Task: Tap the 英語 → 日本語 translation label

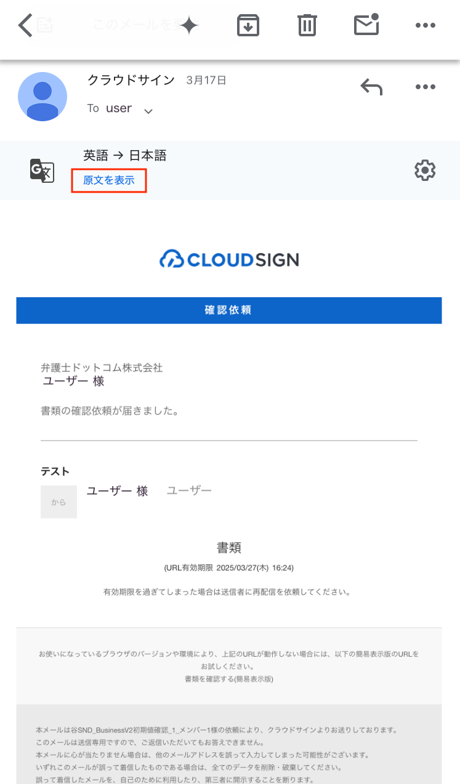Action: pos(125,156)
